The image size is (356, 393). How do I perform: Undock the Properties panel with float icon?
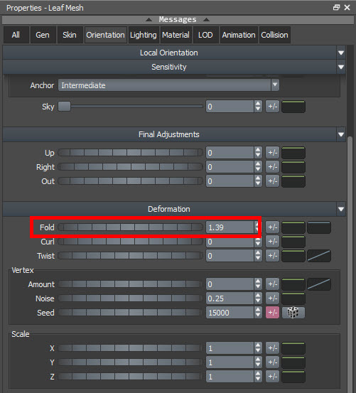click(336, 8)
